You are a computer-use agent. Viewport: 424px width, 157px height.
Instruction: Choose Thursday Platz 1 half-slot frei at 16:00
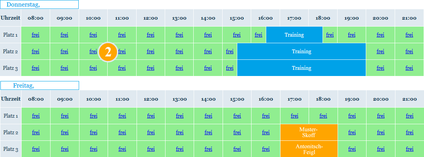[x=258, y=35]
